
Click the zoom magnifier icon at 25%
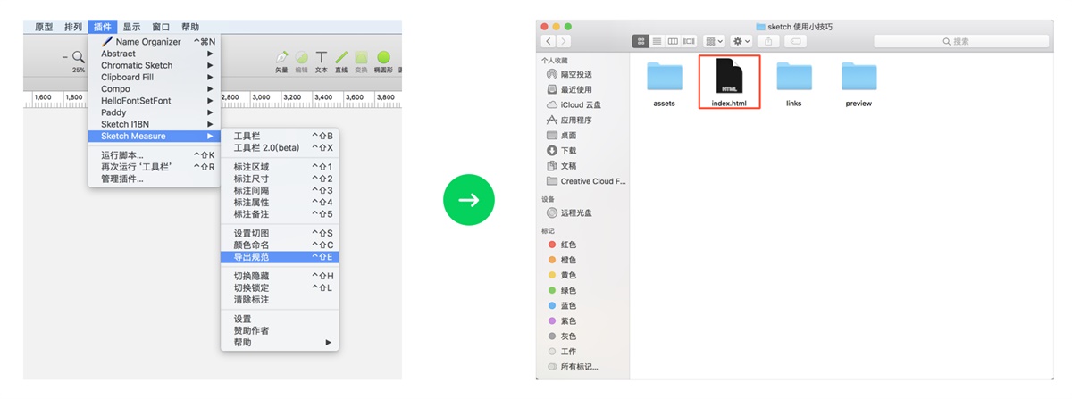(79, 57)
